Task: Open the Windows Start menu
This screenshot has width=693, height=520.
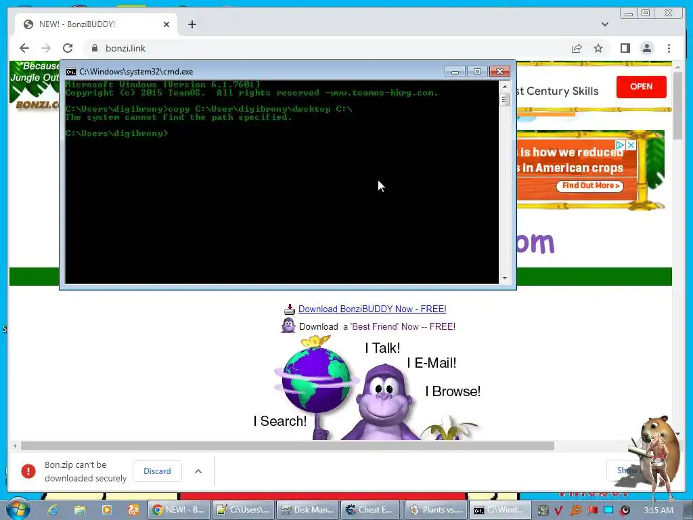Action: click(18, 509)
